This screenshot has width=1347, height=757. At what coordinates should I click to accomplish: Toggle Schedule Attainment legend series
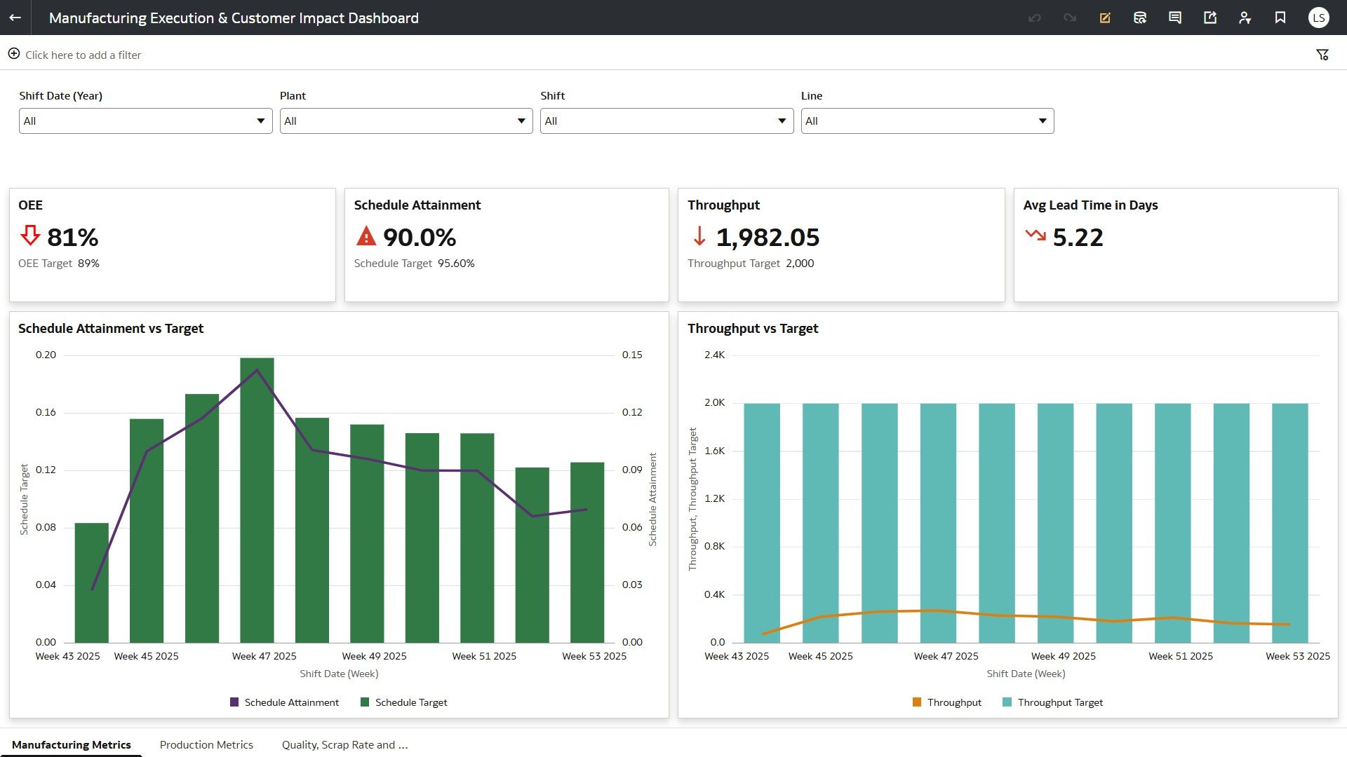click(284, 702)
